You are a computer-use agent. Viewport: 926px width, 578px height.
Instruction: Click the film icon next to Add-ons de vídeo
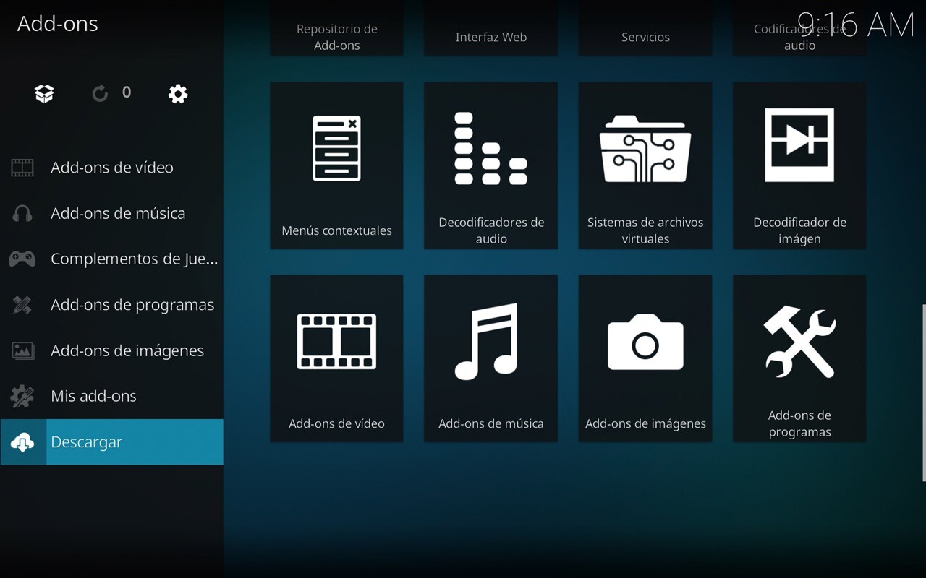(22, 167)
